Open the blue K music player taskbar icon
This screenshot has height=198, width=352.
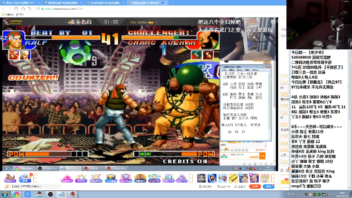(28, 194)
